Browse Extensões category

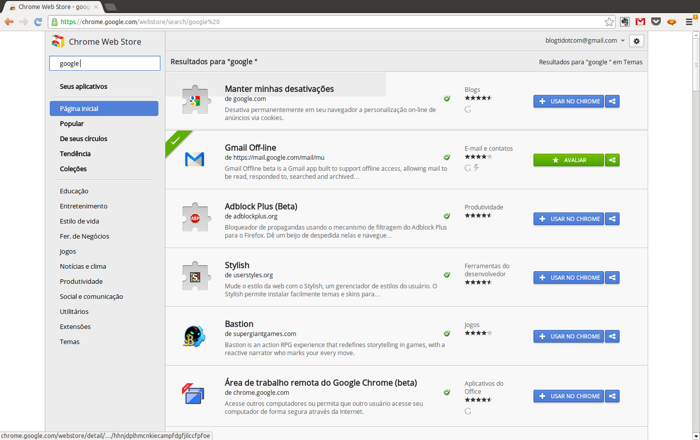tap(75, 326)
